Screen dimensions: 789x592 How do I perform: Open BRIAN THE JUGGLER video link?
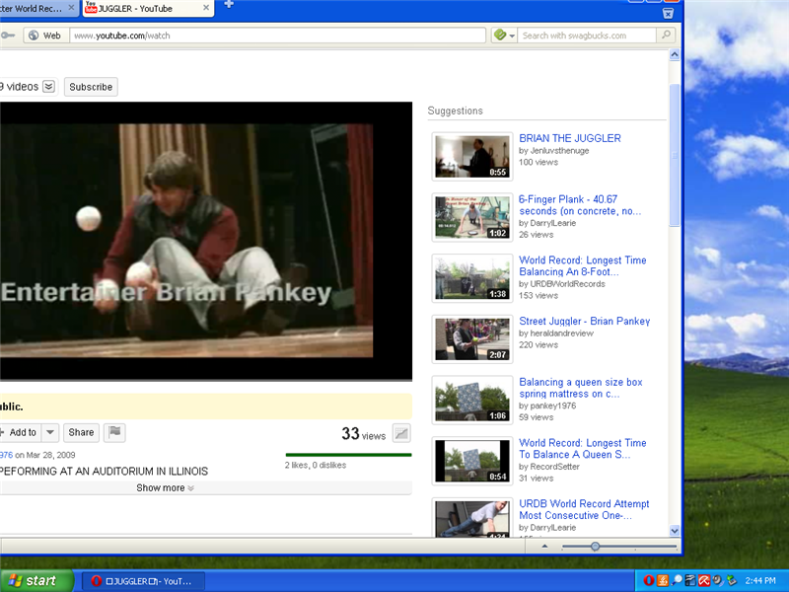click(570, 138)
